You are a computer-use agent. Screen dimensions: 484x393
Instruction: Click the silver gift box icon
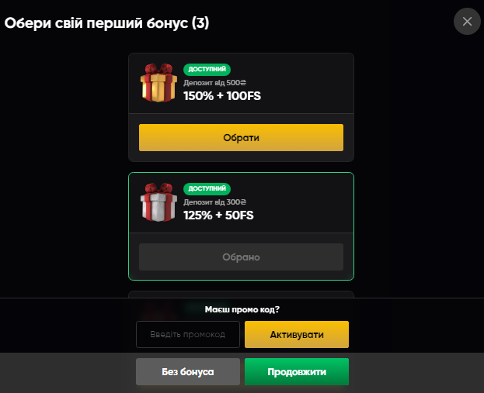click(158, 202)
